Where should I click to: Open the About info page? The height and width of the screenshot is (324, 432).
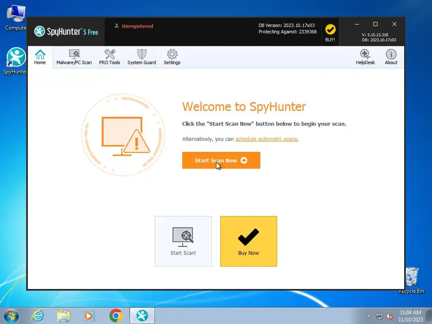[x=391, y=57]
